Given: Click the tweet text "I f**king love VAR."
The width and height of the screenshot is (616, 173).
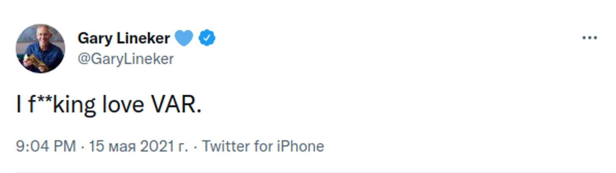Looking at the screenshot, I should click(109, 104).
